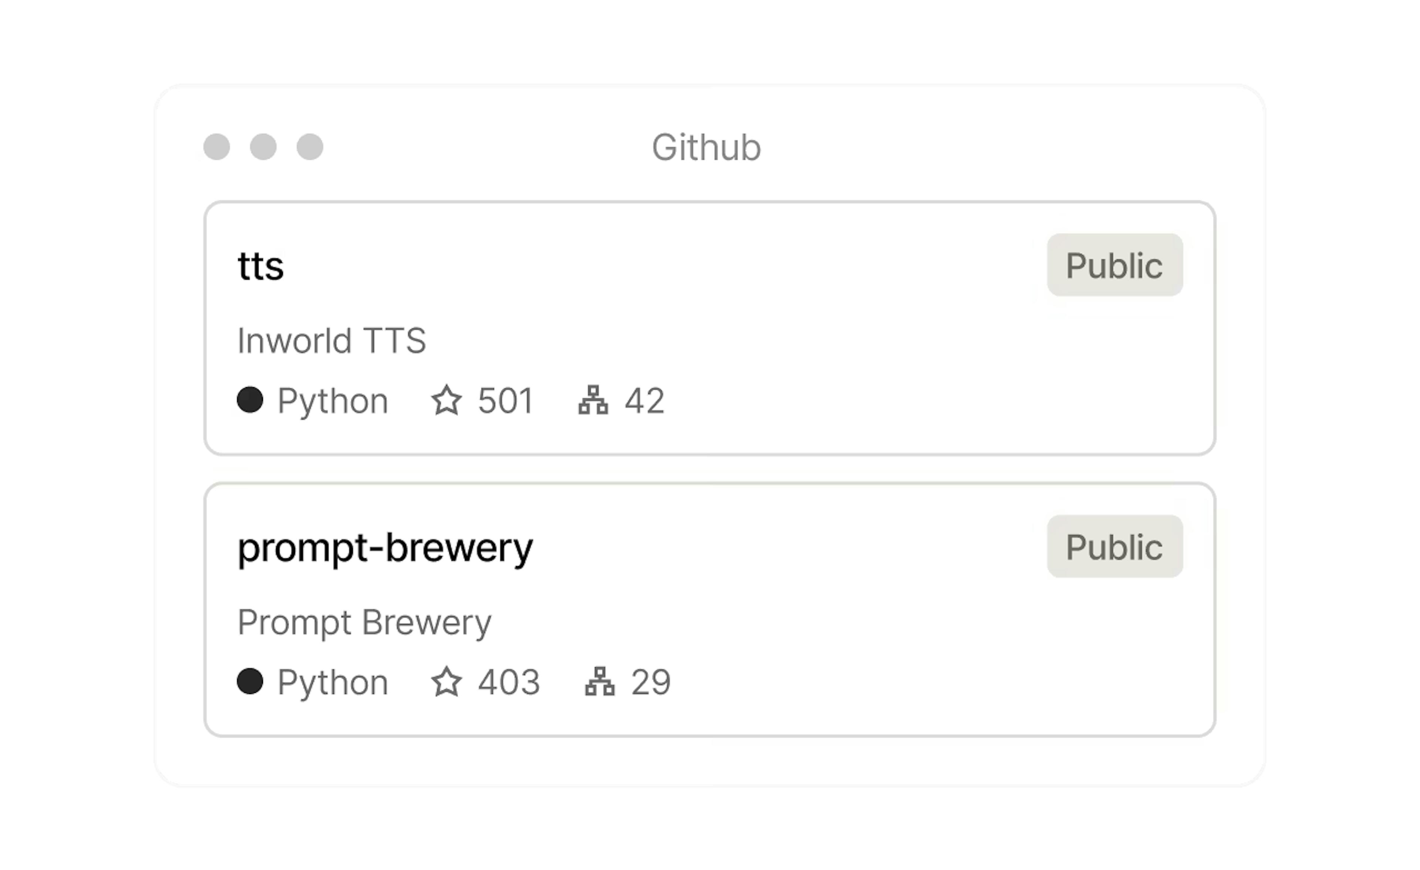
Task: Click the fork icon on prompt-brewery
Action: (x=599, y=681)
